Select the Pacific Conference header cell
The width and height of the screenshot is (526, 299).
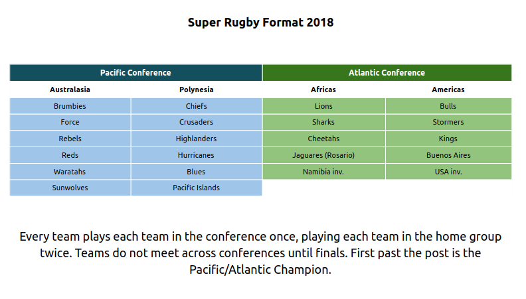[136, 73]
